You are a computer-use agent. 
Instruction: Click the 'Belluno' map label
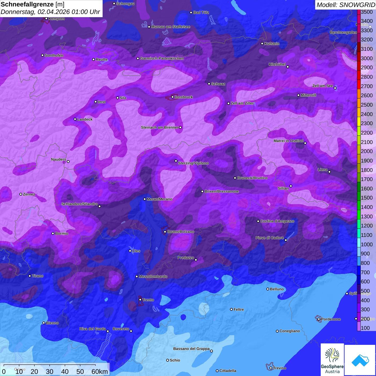tap(277, 289)
